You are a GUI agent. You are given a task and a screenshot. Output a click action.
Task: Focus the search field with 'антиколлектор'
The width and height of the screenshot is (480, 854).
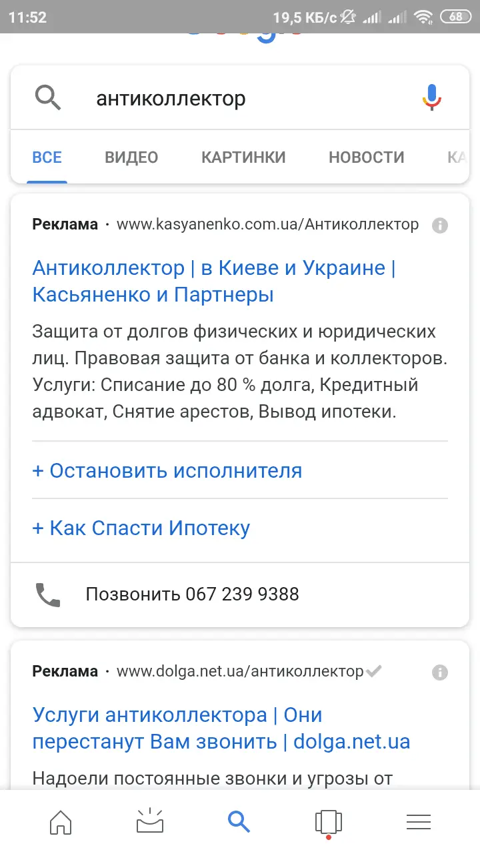pos(240,99)
